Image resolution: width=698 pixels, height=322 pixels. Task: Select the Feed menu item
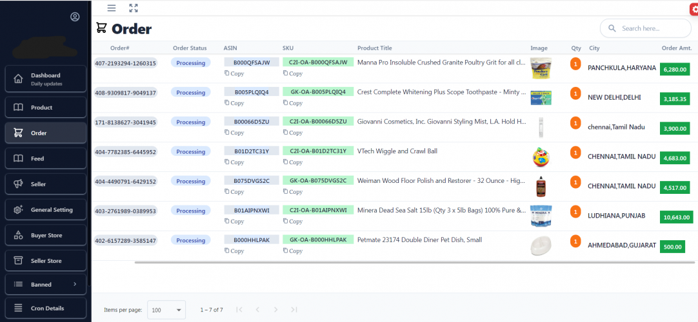click(x=45, y=158)
